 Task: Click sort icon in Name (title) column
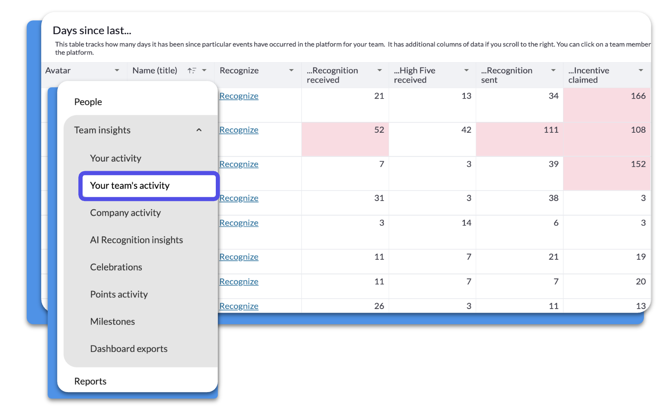pyautogui.click(x=192, y=70)
